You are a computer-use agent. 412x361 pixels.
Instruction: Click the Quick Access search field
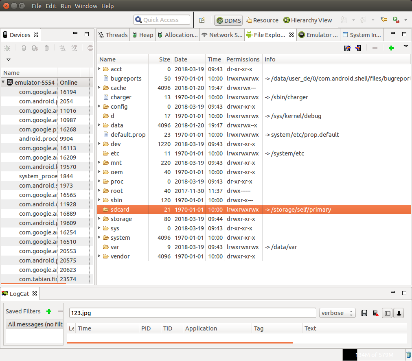click(x=162, y=20)
